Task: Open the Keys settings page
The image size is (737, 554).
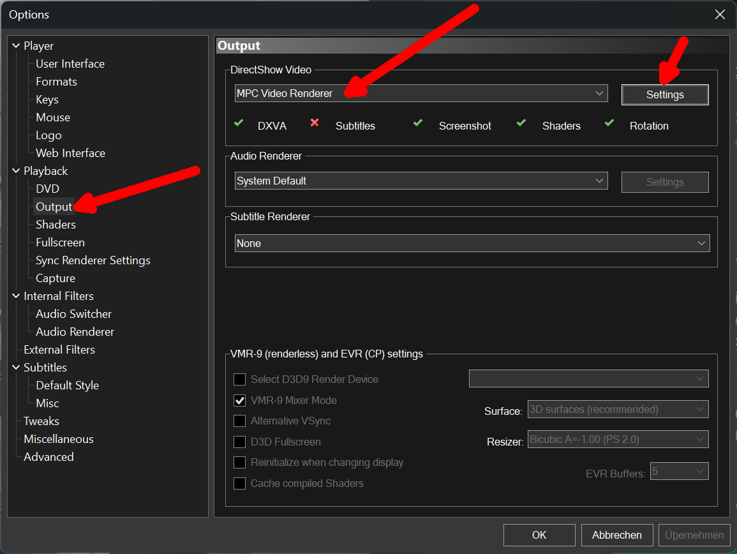Action: [x=47, y=99]
